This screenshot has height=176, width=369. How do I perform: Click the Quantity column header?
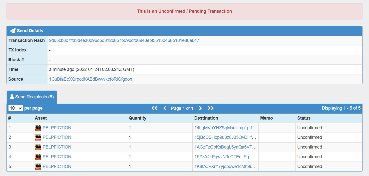(x=137, y=118)
